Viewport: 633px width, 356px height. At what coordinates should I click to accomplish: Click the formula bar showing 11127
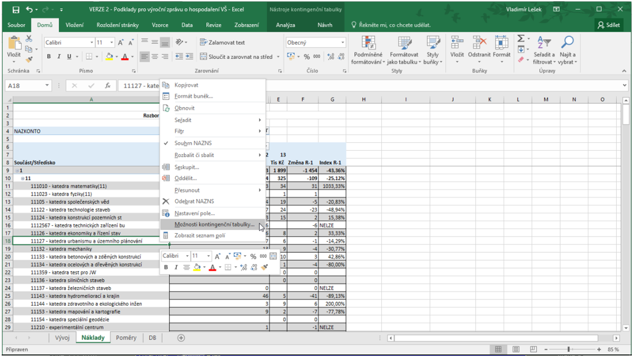point(369,86)
